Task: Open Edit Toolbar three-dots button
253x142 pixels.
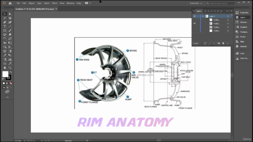Action: pyautogui.click(x=7, y=97)
